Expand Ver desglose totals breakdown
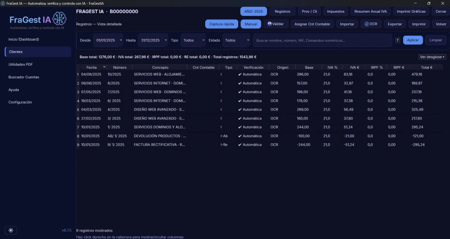450x239 pixels. point(432,57)
